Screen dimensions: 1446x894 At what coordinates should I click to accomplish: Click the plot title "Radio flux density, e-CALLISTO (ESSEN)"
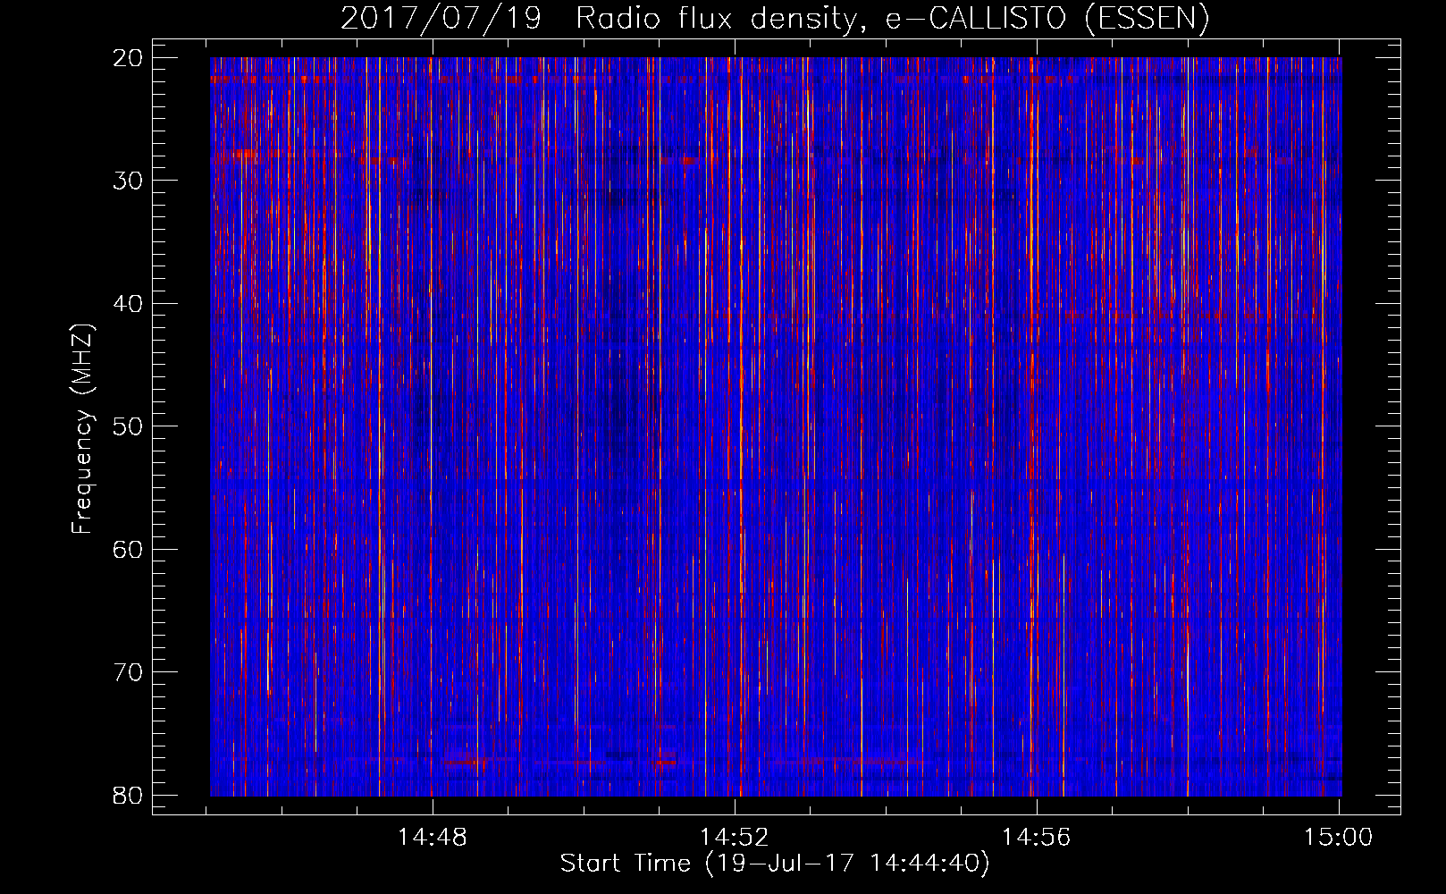(x=892, y=19)
